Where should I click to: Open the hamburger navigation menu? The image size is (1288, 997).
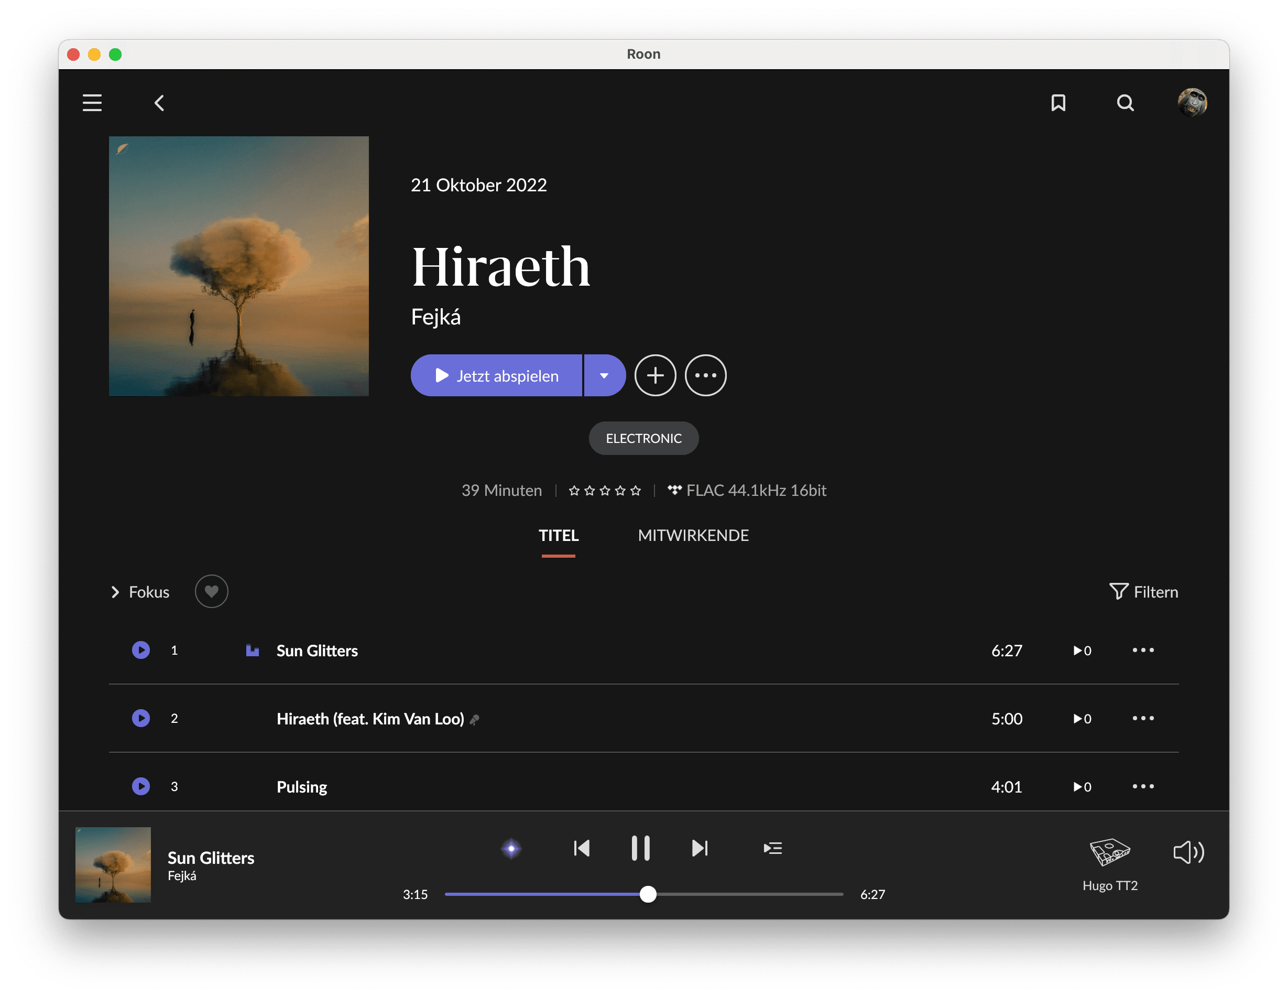pyautogui.click(x=92, y=103)
